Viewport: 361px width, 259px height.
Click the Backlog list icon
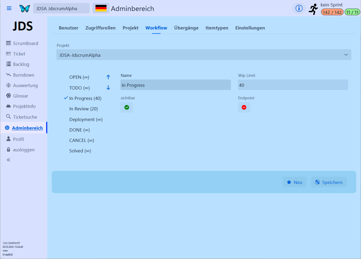(9, 64)
